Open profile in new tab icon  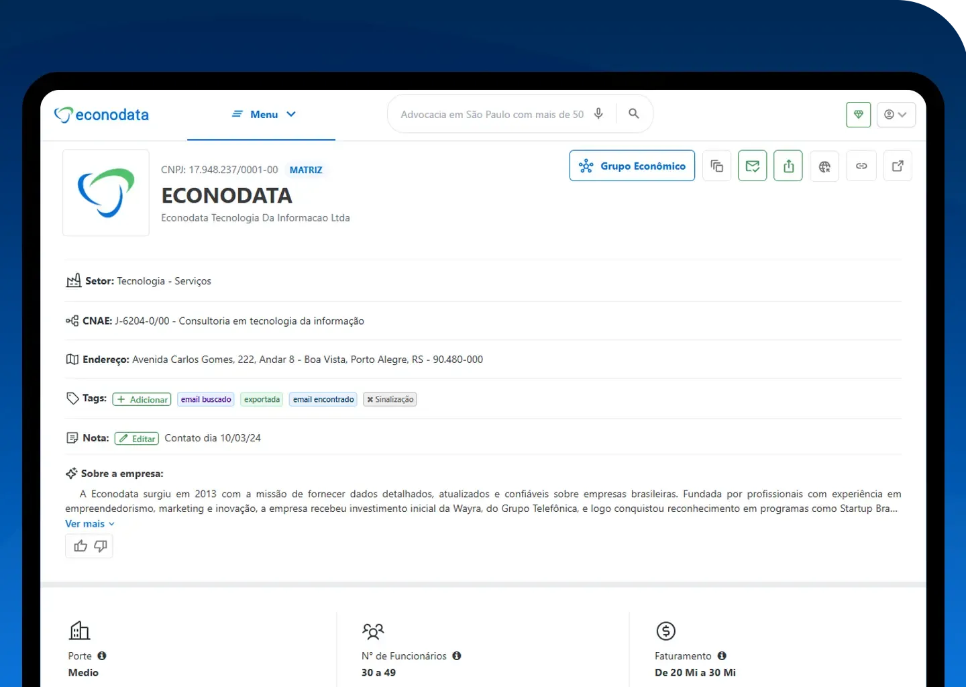click(x=898, y=166)
